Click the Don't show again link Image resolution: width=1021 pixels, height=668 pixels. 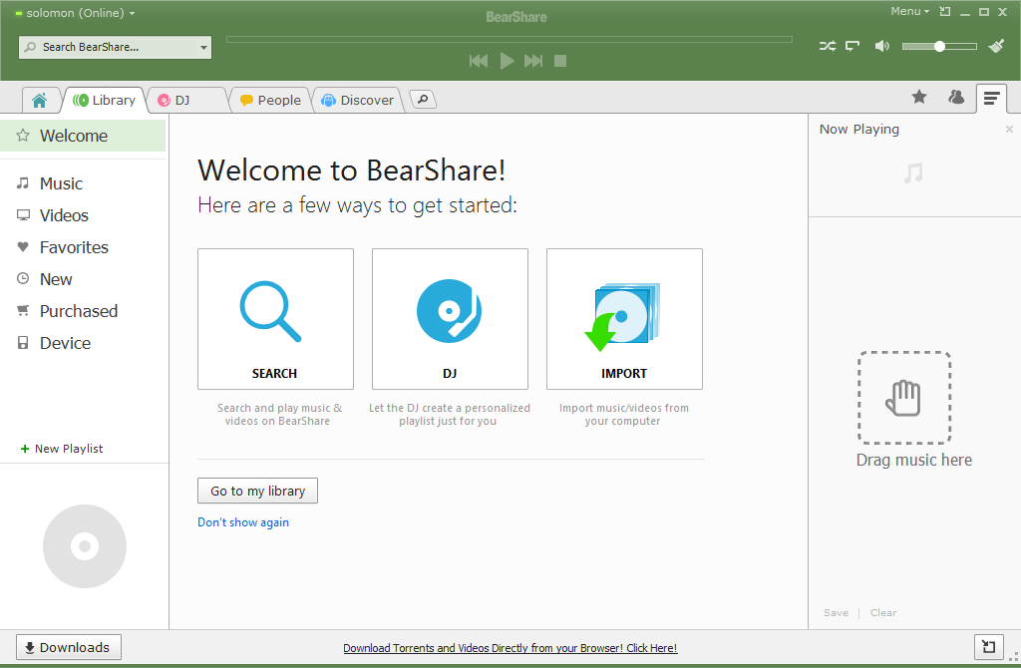click(x=243, y=522)
